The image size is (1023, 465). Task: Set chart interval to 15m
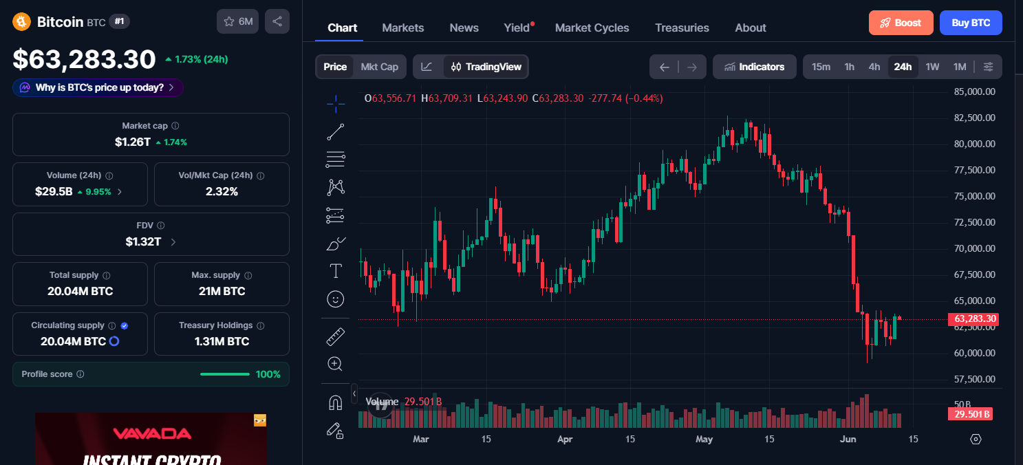point(821,67)
